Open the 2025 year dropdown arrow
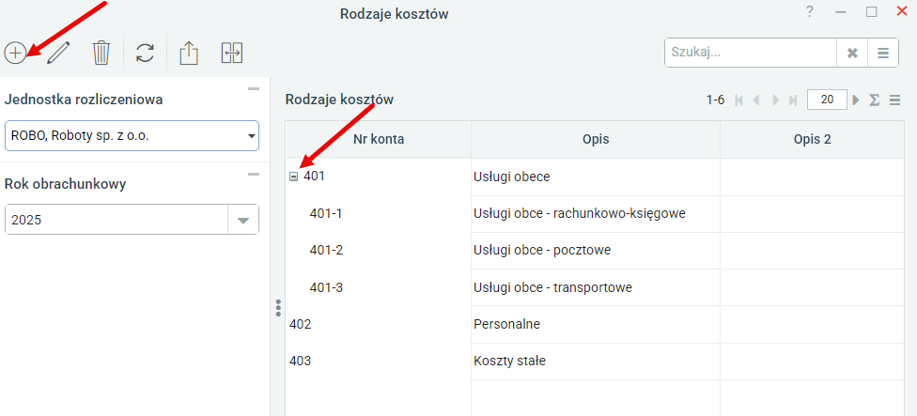Image resolution: width=917 pixels, height=416 pixels. pyautogui.click(x=243, y=221)
